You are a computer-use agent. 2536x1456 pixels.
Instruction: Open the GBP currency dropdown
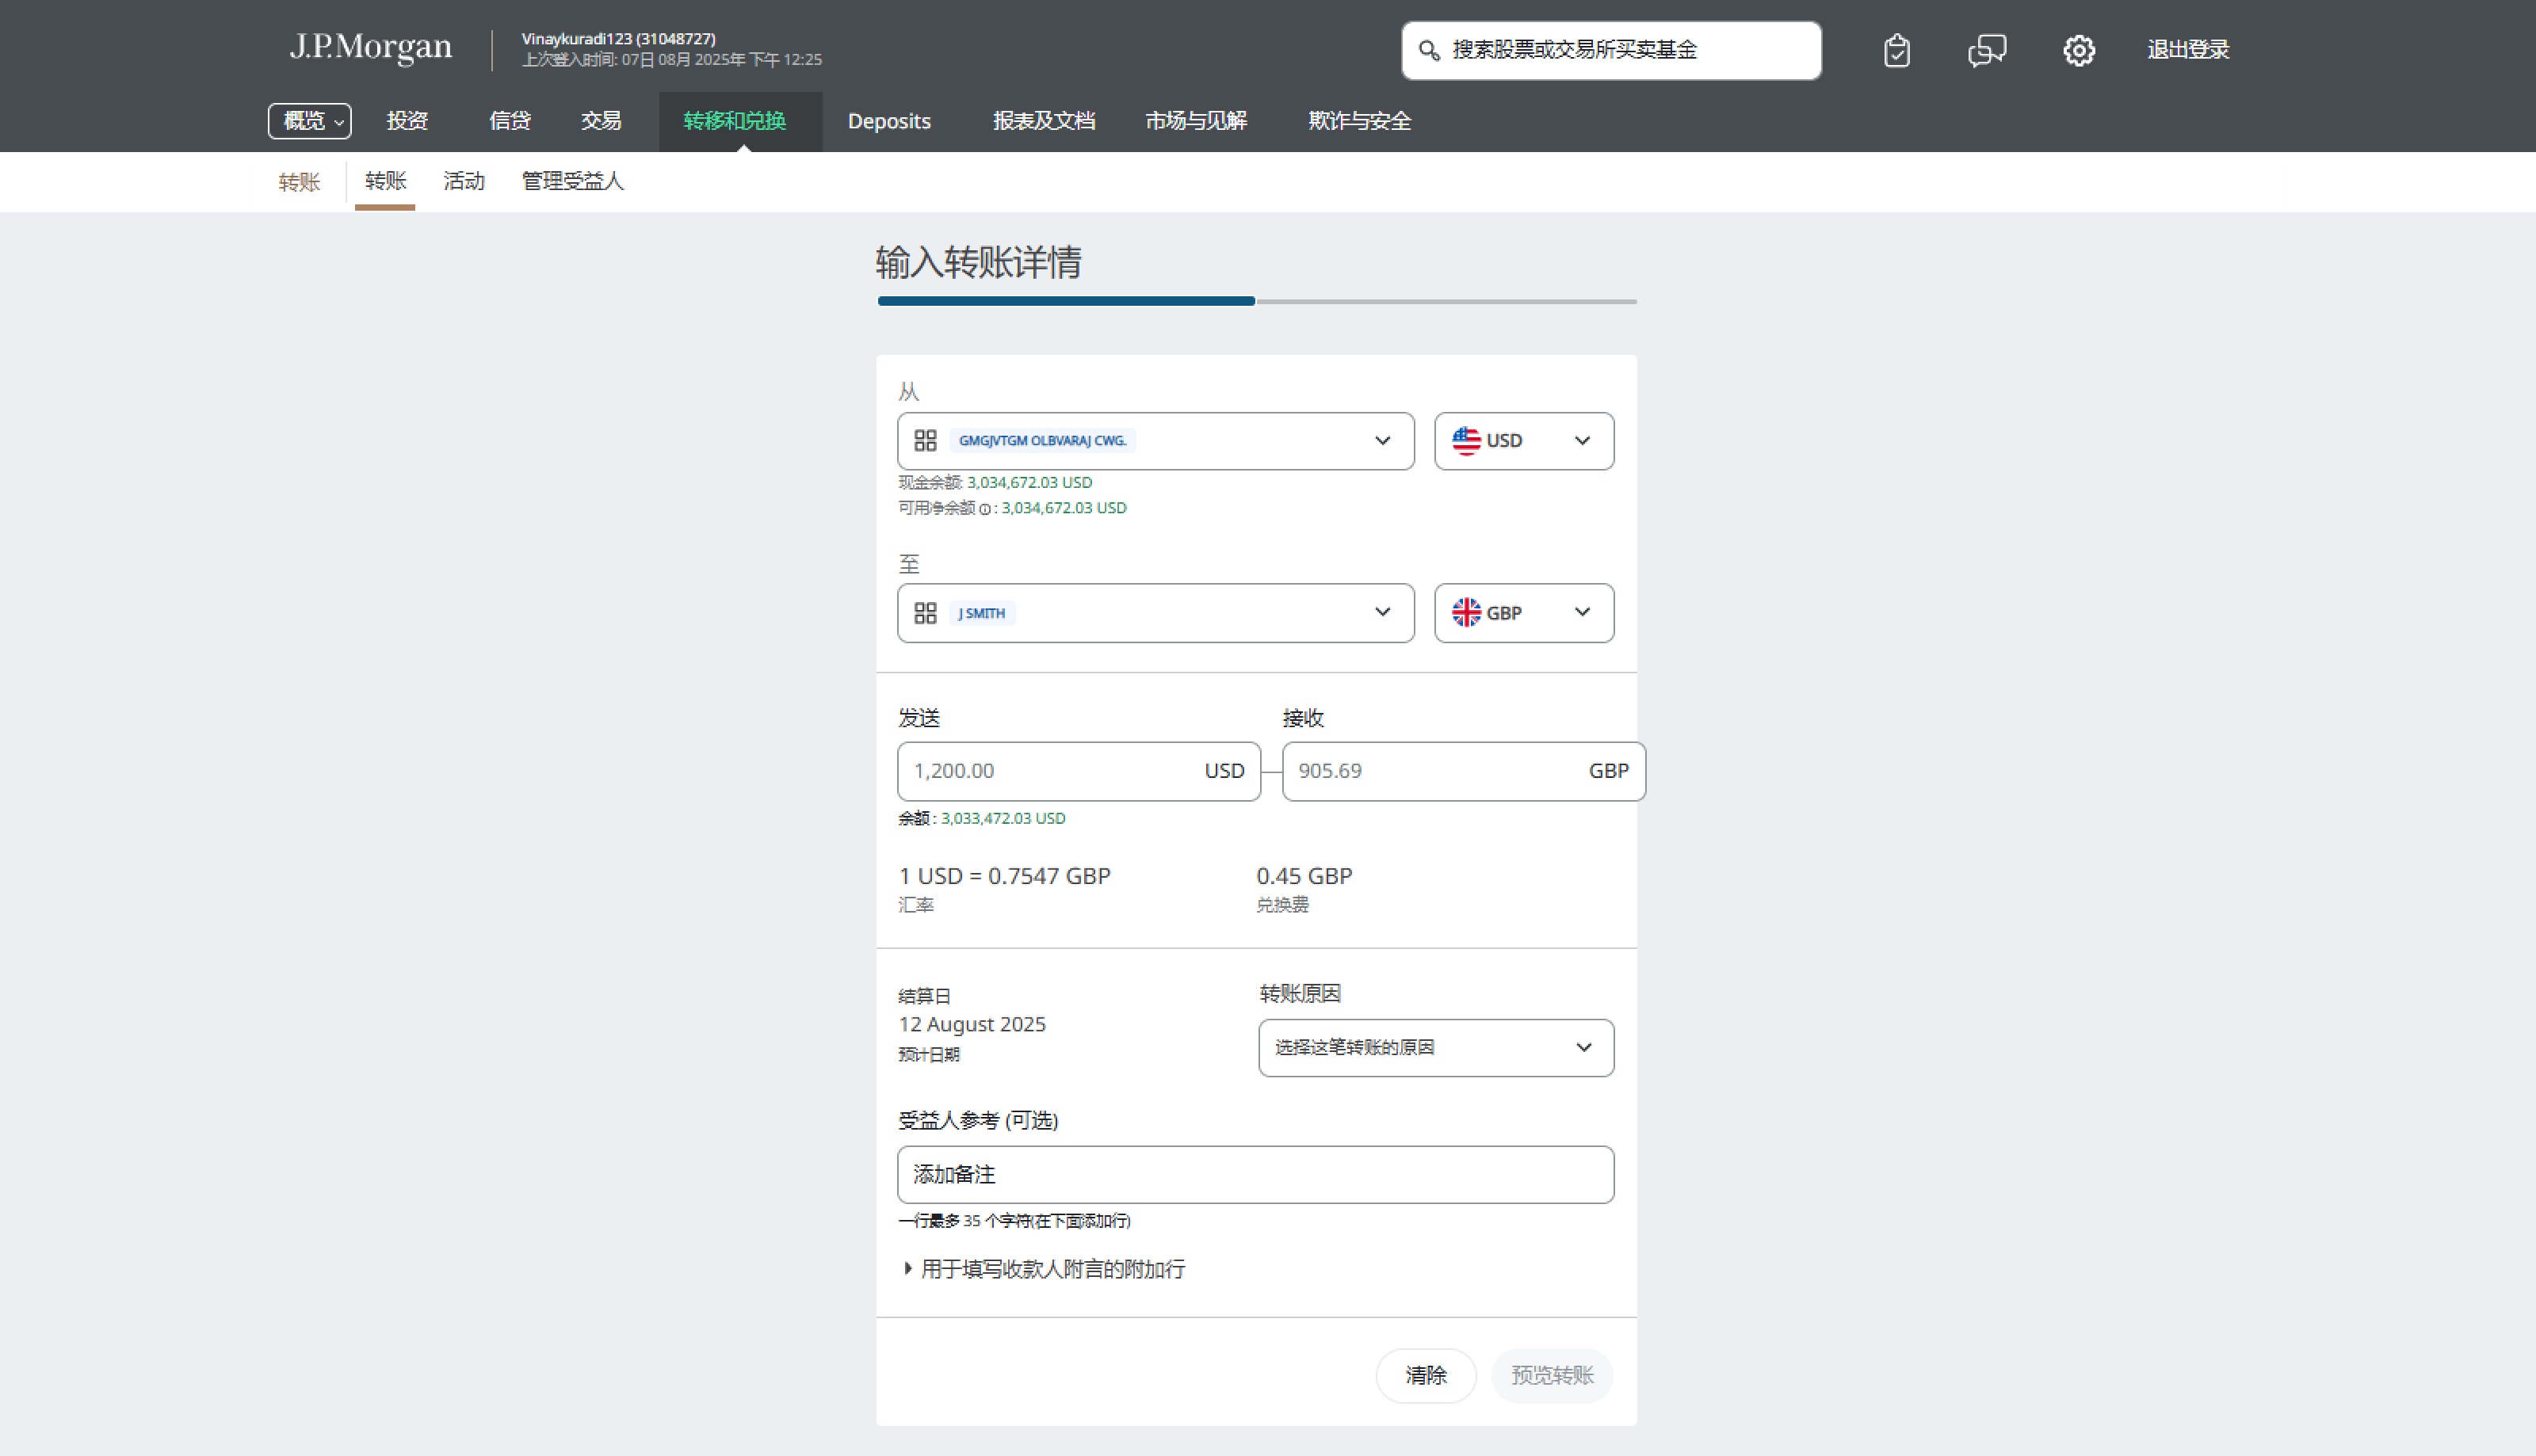1524,613
